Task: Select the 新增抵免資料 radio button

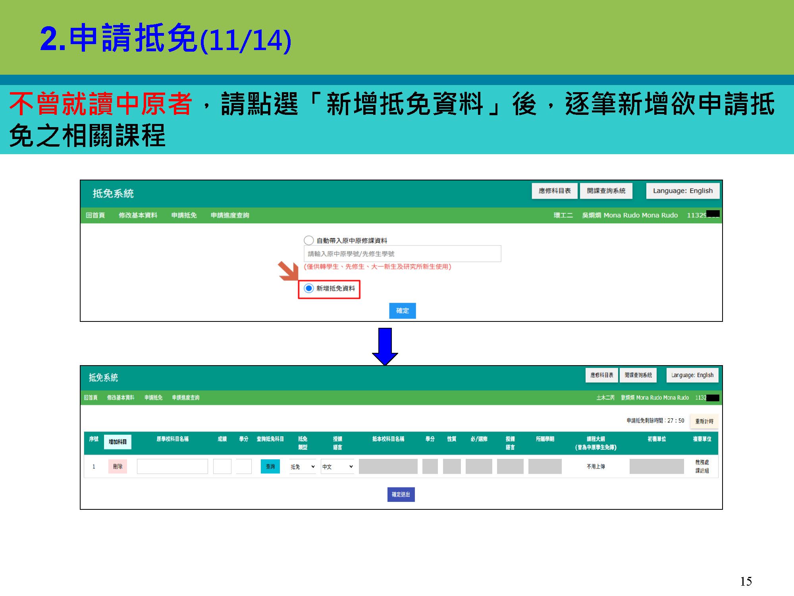Action: click(x=309, y=288)
